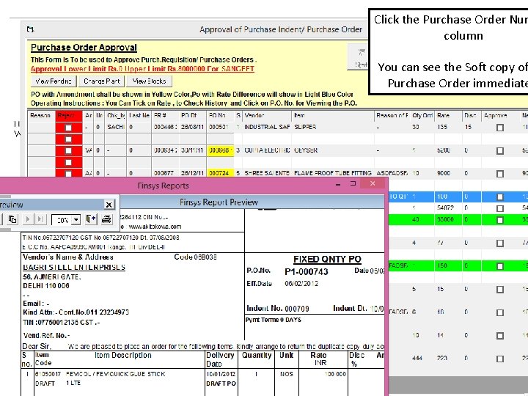Click vendor cell INDUSTRIAL SAF
528x396 pixels.
pos(267,128)
